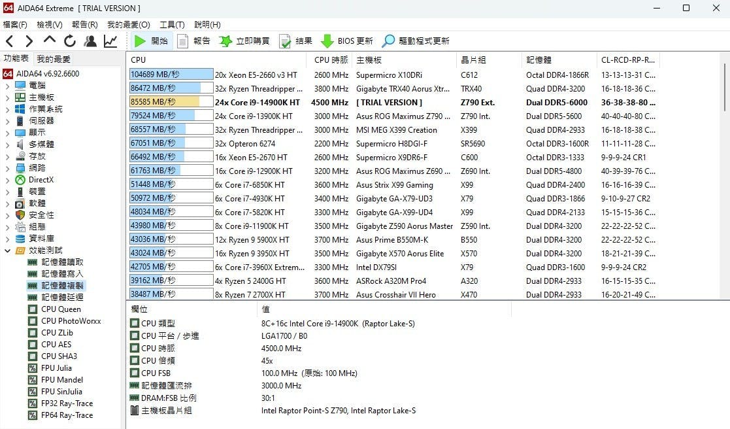Collapse the 效能測試 tree node
Viewport: 730px width, 429px height.
(x=7, y=250)
